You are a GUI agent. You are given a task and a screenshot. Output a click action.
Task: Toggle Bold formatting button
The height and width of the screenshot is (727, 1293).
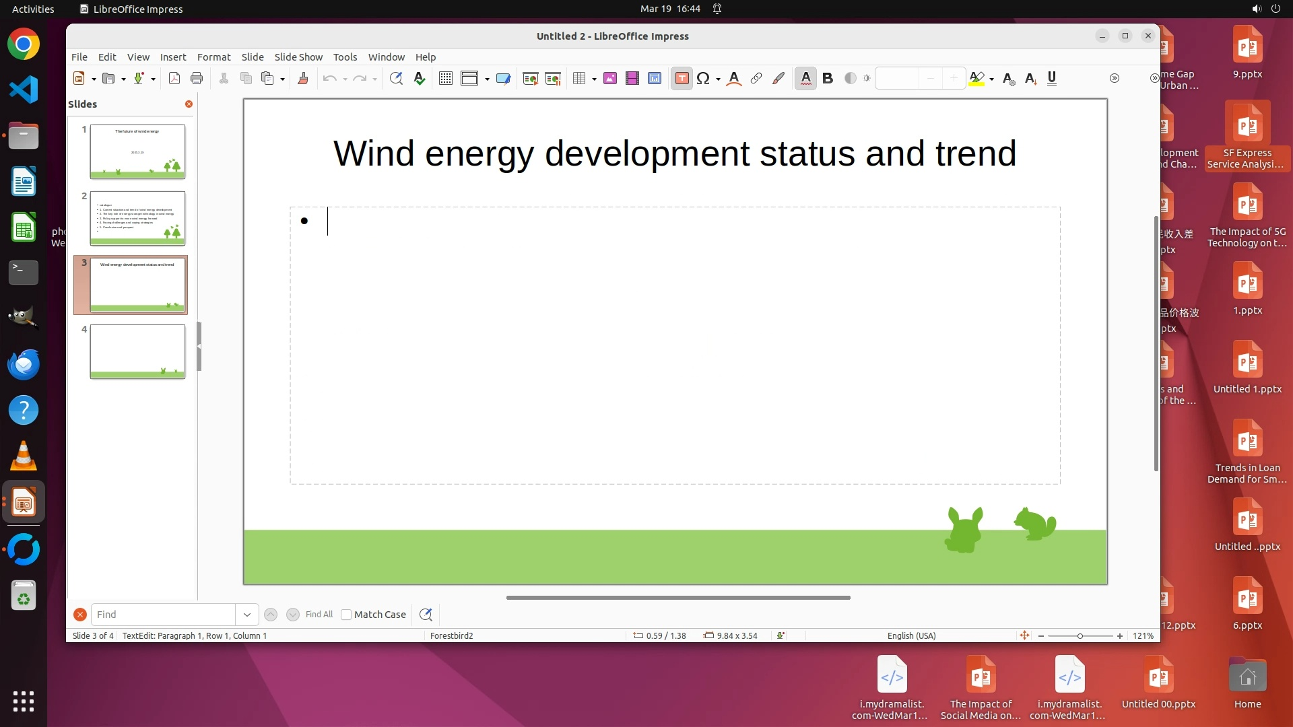click(828, 79)
